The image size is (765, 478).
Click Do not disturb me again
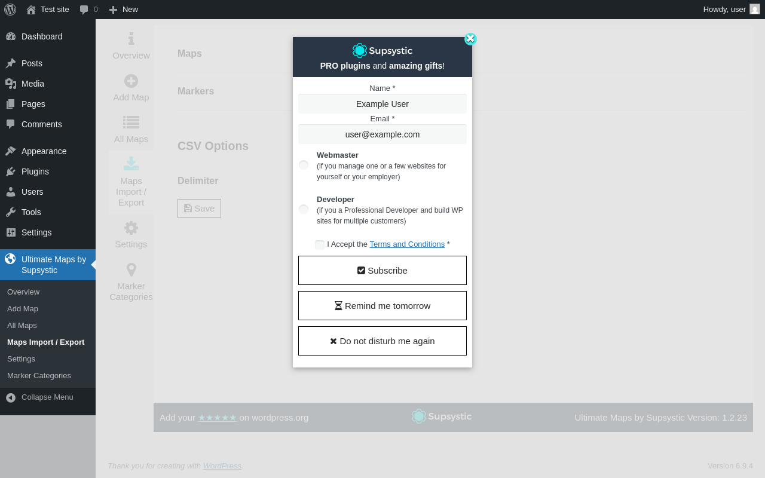382,341
